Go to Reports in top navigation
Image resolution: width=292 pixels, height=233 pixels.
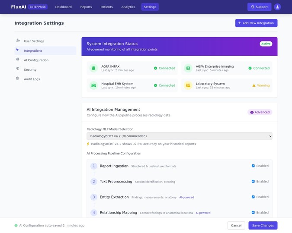(x=86, y=7)
